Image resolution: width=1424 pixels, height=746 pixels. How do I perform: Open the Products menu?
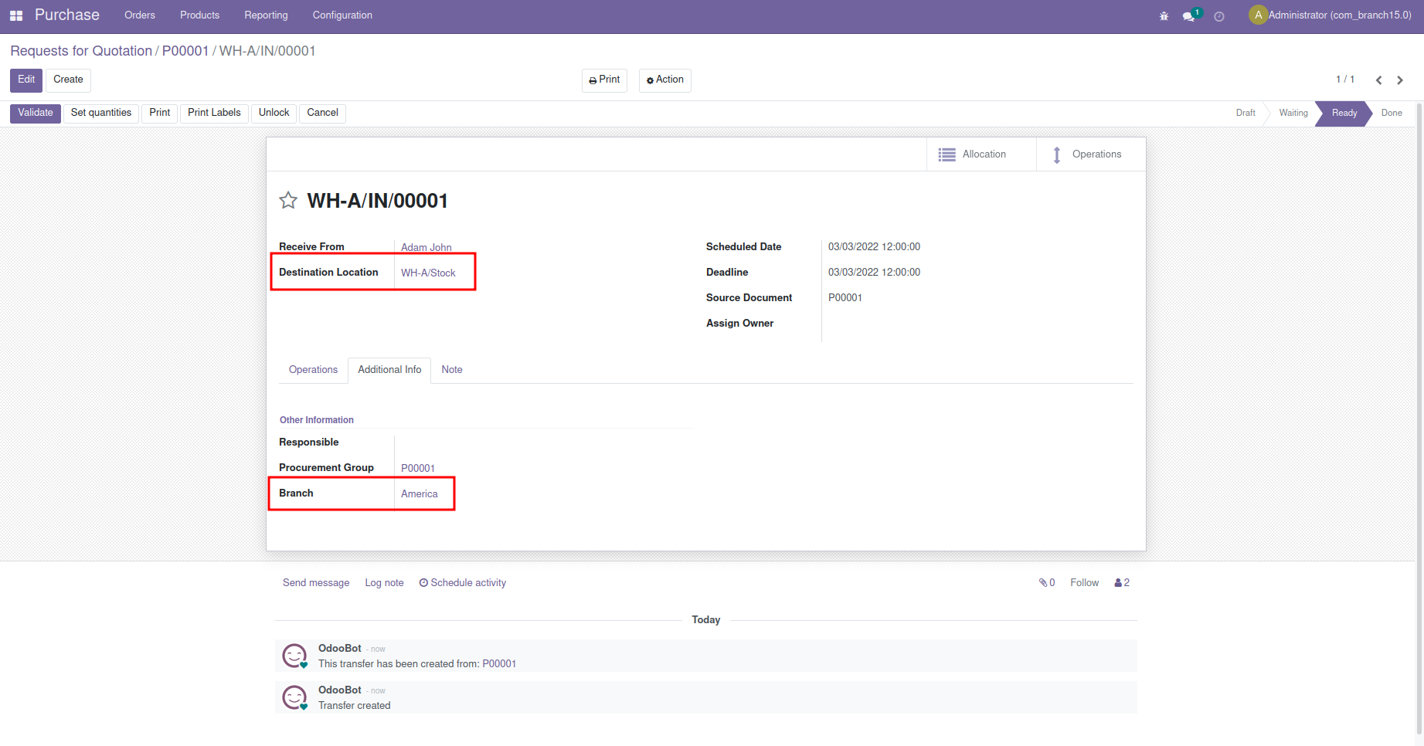(x=199, y=15)
